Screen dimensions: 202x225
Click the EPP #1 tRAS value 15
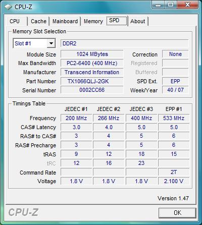click(x=174, y=154)
